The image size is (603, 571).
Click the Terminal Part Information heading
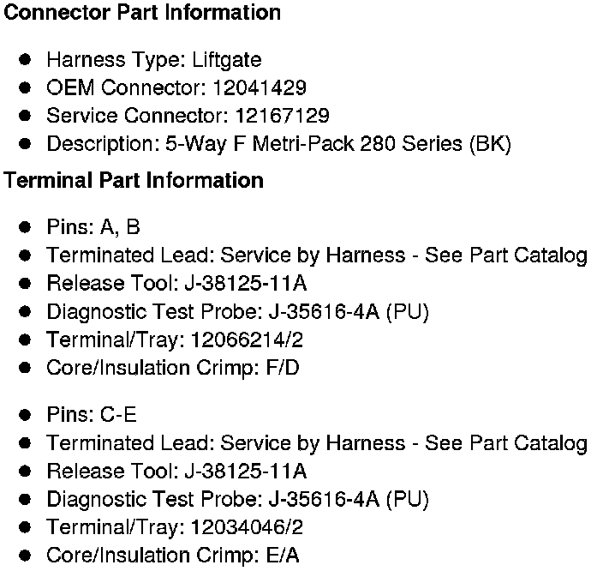[x=134, y=181]
